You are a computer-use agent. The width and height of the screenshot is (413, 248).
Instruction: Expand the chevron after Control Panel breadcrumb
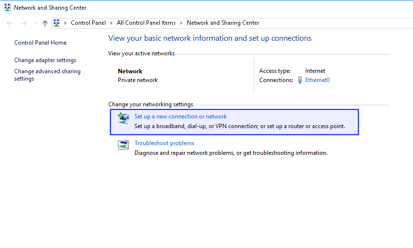click(x=111, y=23)
